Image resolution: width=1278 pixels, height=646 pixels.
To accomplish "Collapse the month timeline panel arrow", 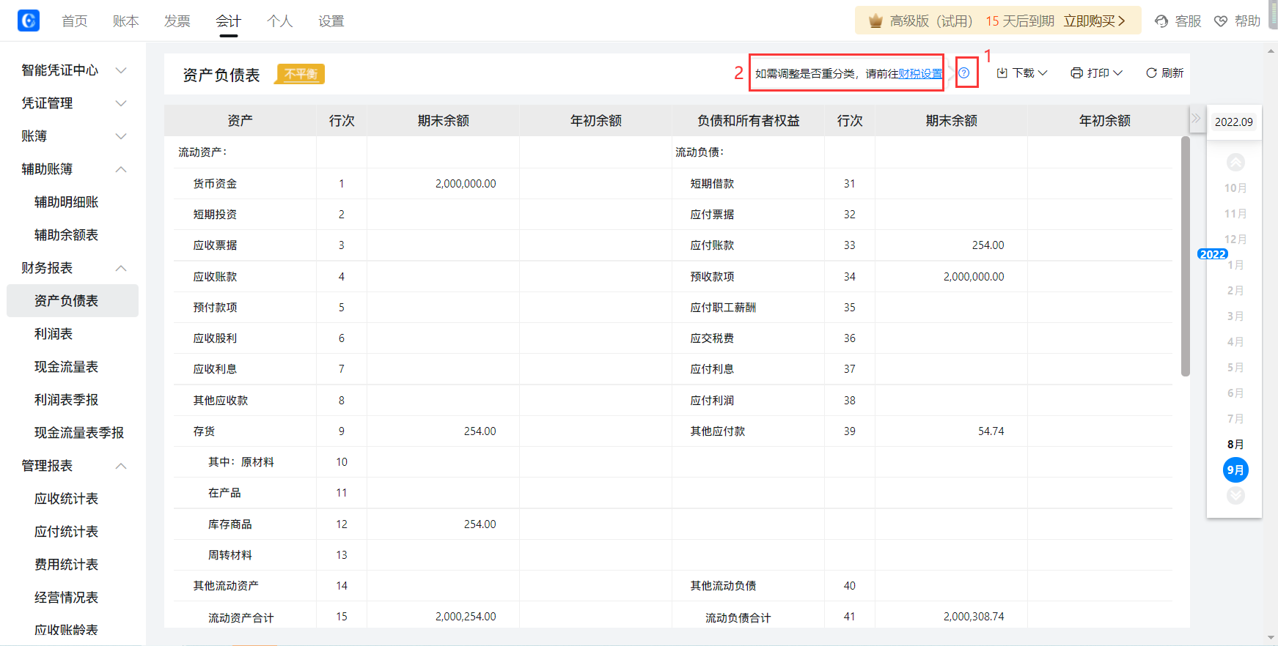I will [1196, 119].
